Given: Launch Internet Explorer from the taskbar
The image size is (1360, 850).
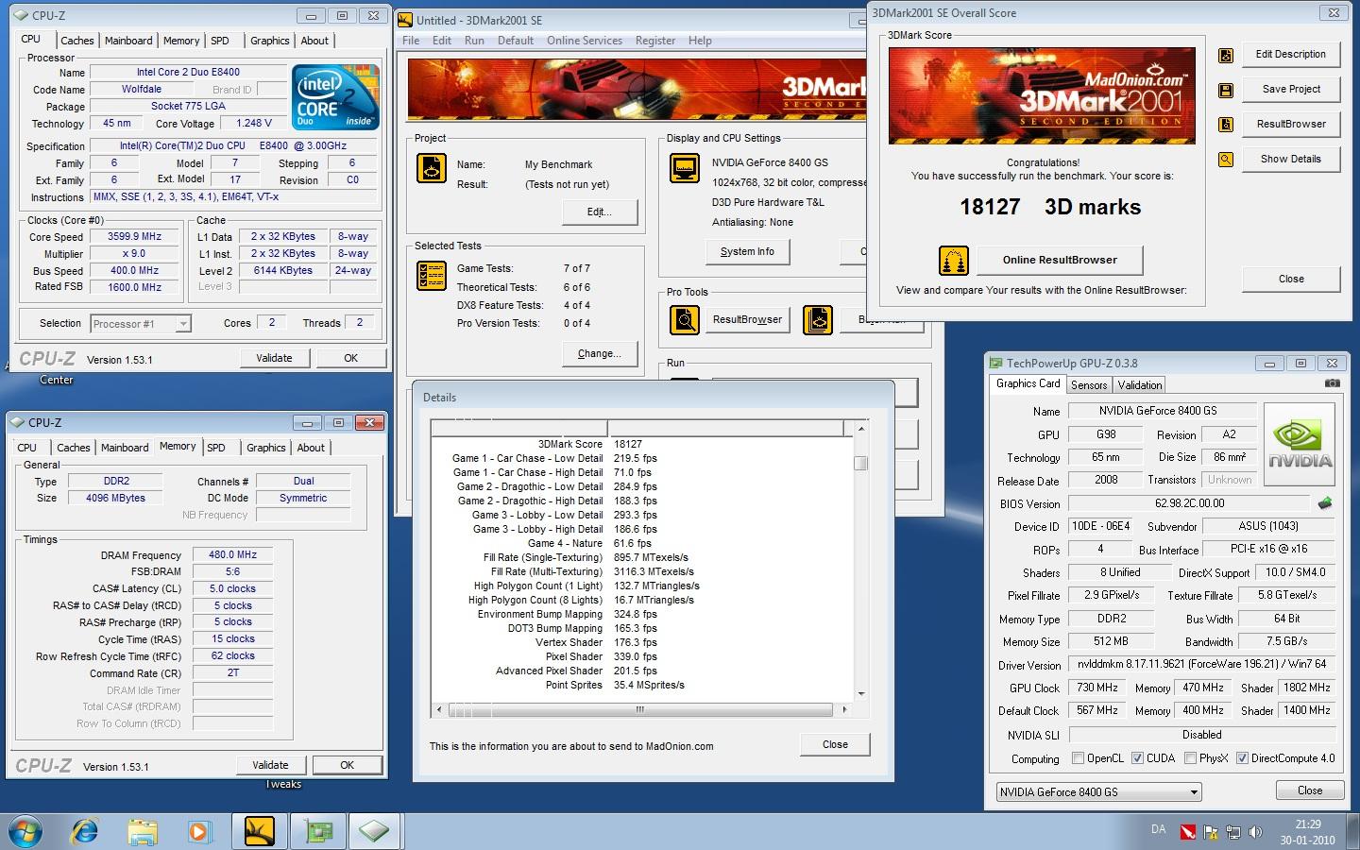Looking at the screenshot, I should tap(85, 831).
